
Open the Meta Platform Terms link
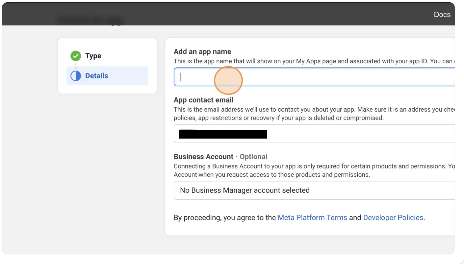coord(312,218)
